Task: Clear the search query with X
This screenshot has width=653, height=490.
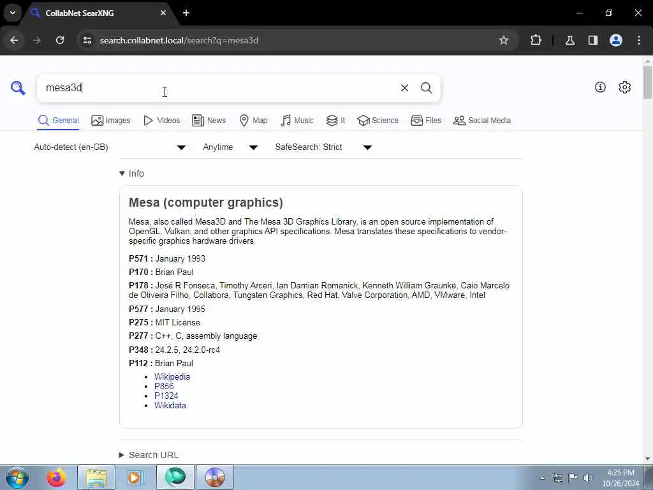Action: coord(404,88)
